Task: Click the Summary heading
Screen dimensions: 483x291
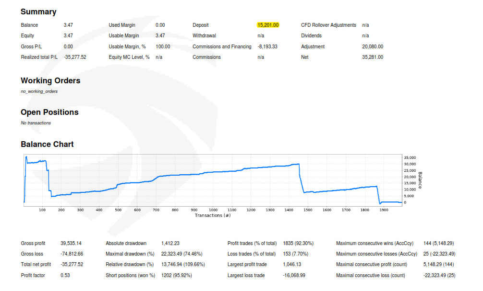Action: pyautogui.click(x=38, y=11)
